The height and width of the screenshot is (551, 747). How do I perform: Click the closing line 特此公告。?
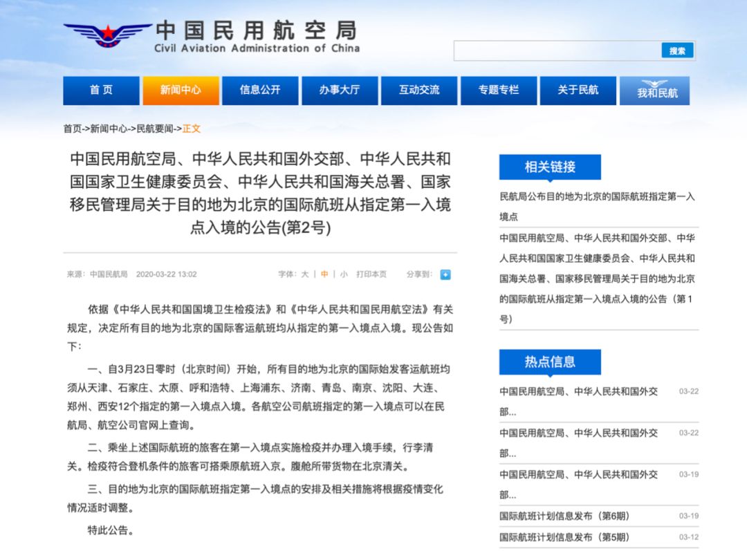click(x=111, y=530)
